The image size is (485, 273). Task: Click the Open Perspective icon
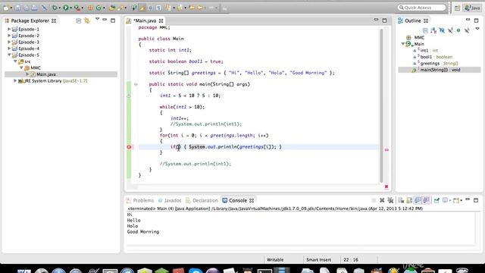(x=457, y=8)
